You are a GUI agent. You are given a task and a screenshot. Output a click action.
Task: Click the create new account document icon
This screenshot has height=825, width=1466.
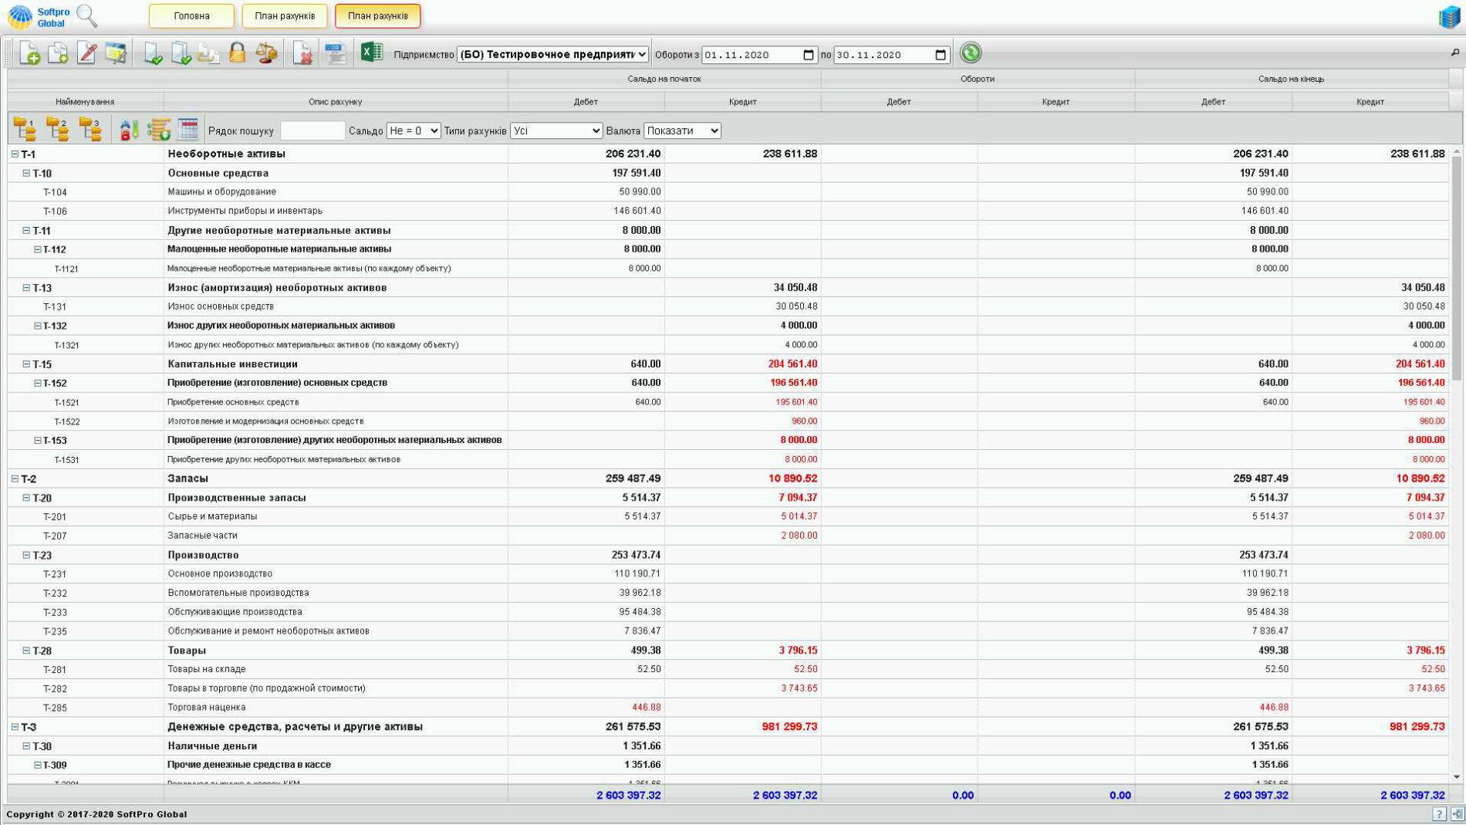29,53
